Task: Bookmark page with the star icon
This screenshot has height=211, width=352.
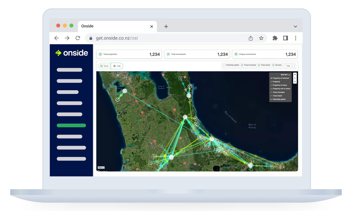Action: 261,38
